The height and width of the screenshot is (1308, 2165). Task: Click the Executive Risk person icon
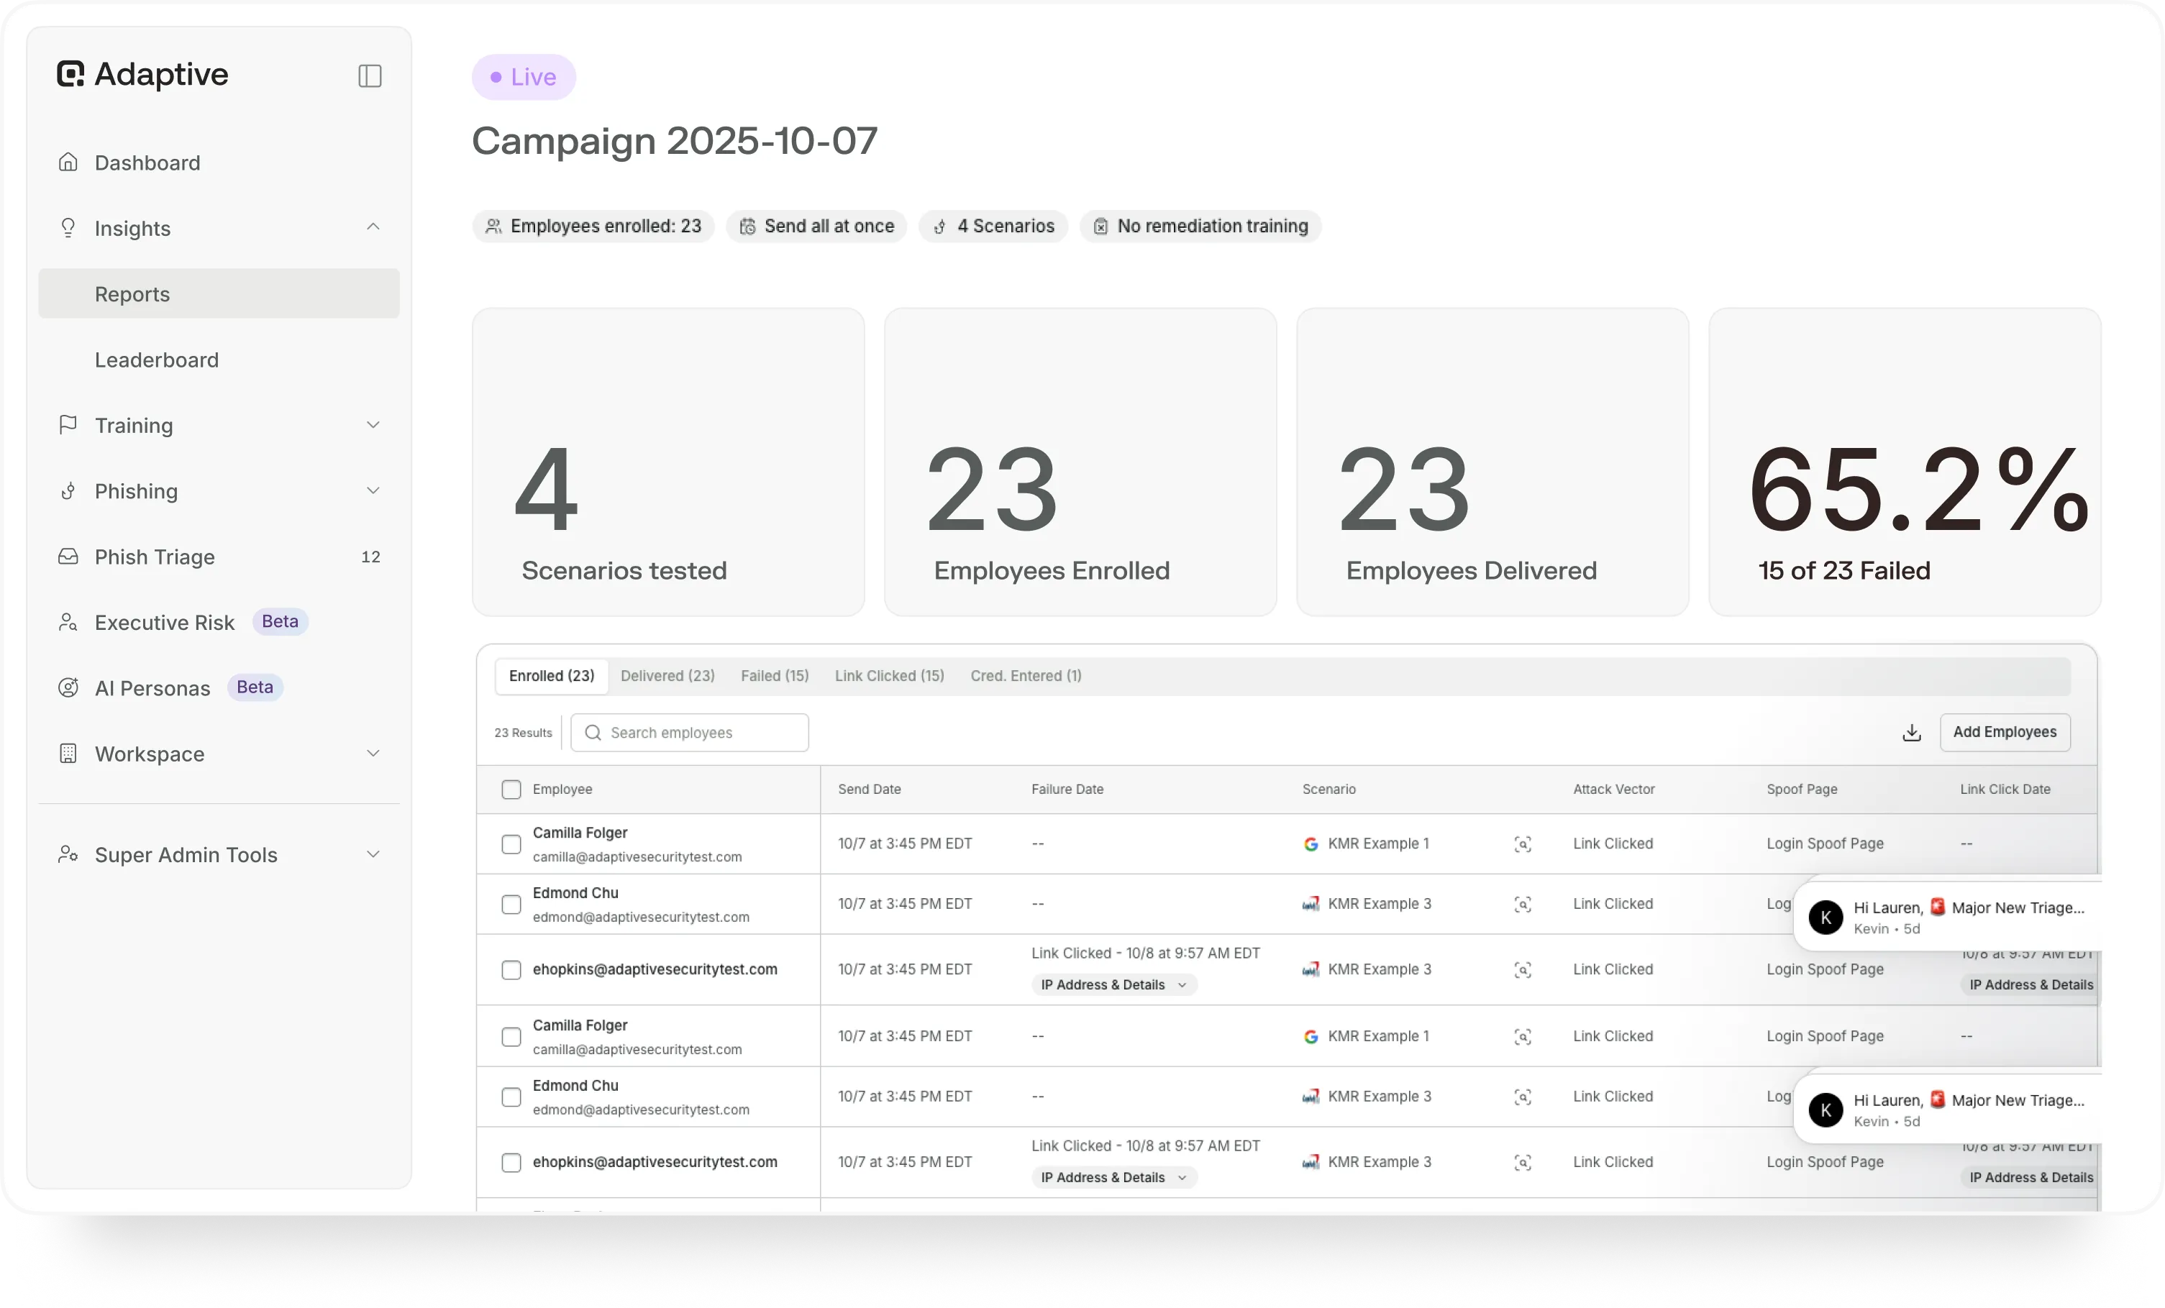[x=68, y=622]
